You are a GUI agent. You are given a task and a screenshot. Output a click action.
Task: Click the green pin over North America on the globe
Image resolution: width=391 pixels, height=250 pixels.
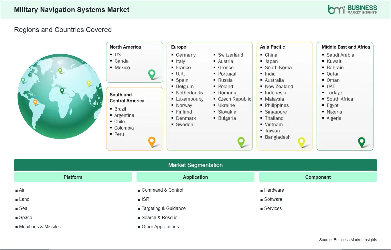point(23,80)
